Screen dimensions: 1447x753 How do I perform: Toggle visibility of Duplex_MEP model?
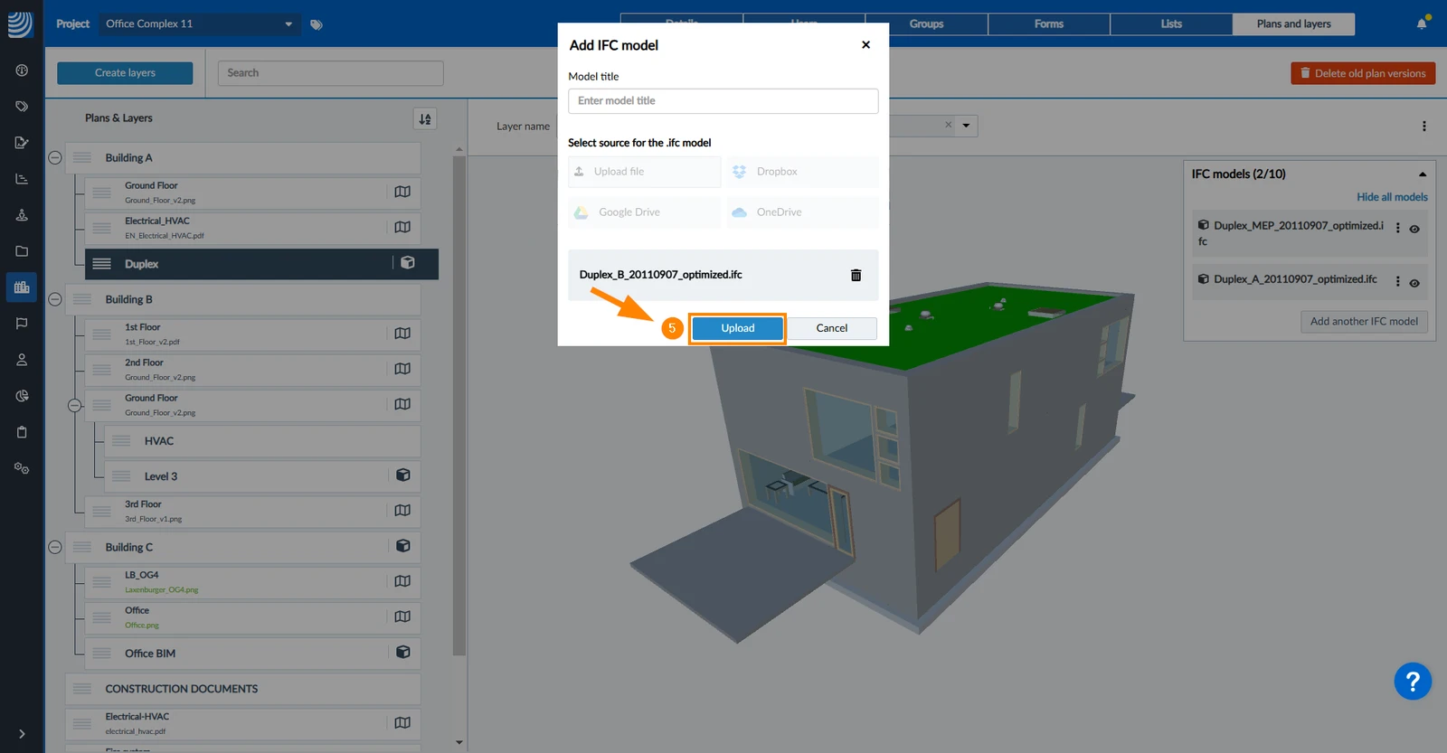tap(1414, 229)
